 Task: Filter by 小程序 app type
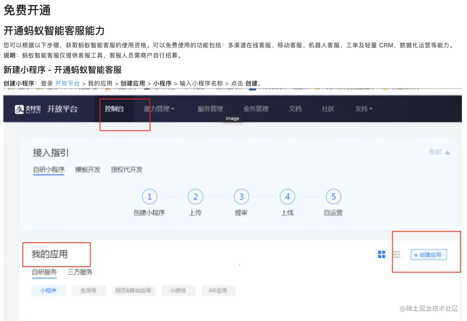tap(48, 290)
